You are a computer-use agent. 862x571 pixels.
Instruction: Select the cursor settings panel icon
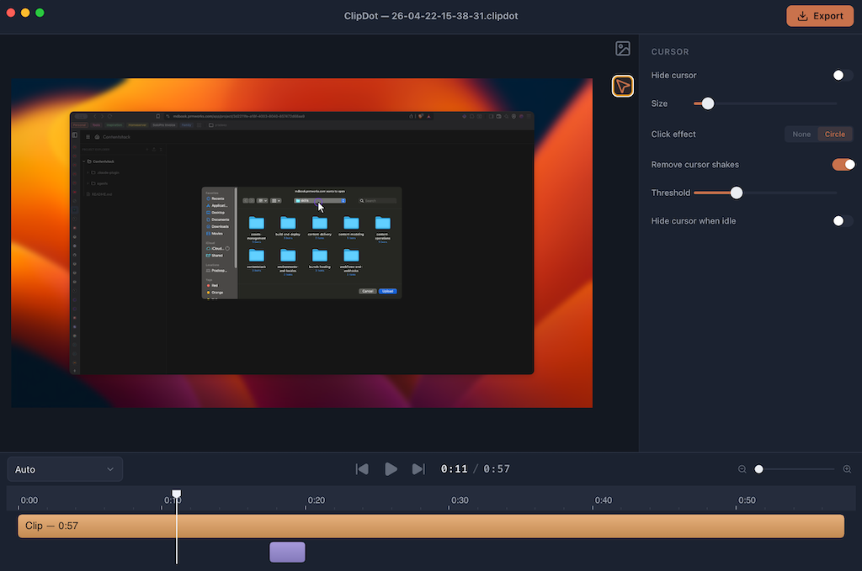point(623,86)
